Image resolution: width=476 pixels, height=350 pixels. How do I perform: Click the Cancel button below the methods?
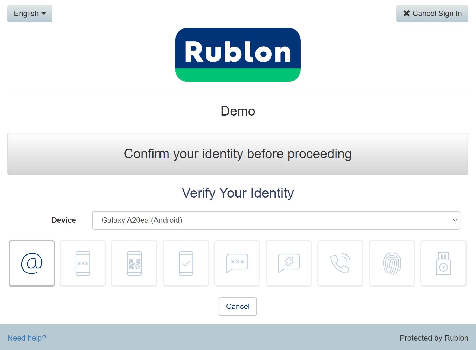(238, 307)
